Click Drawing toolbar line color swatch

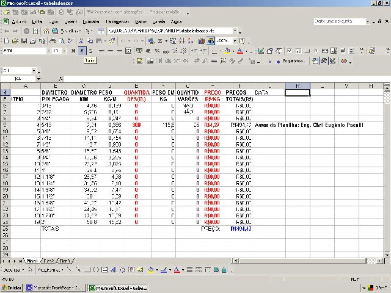pos(164,270)
